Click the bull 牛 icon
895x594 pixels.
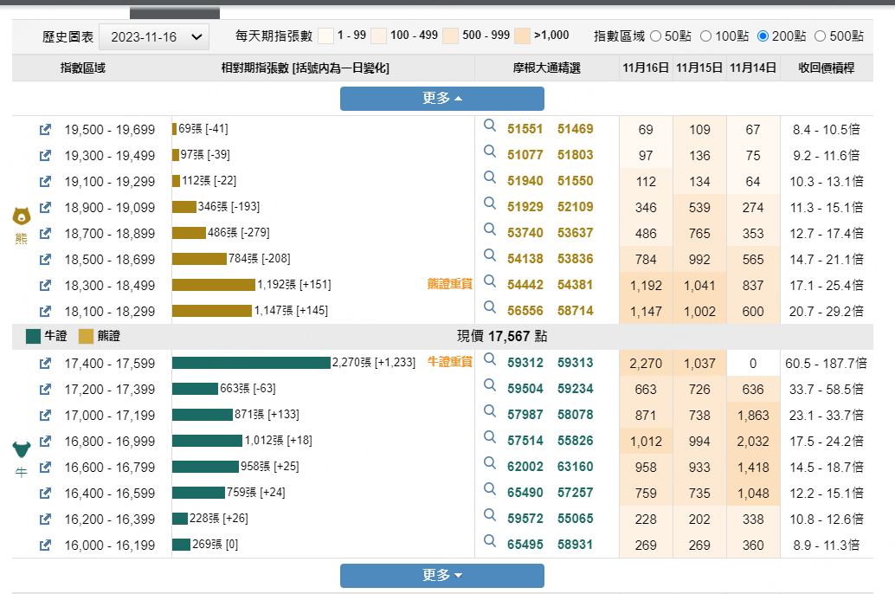click(x=22, y=449)
